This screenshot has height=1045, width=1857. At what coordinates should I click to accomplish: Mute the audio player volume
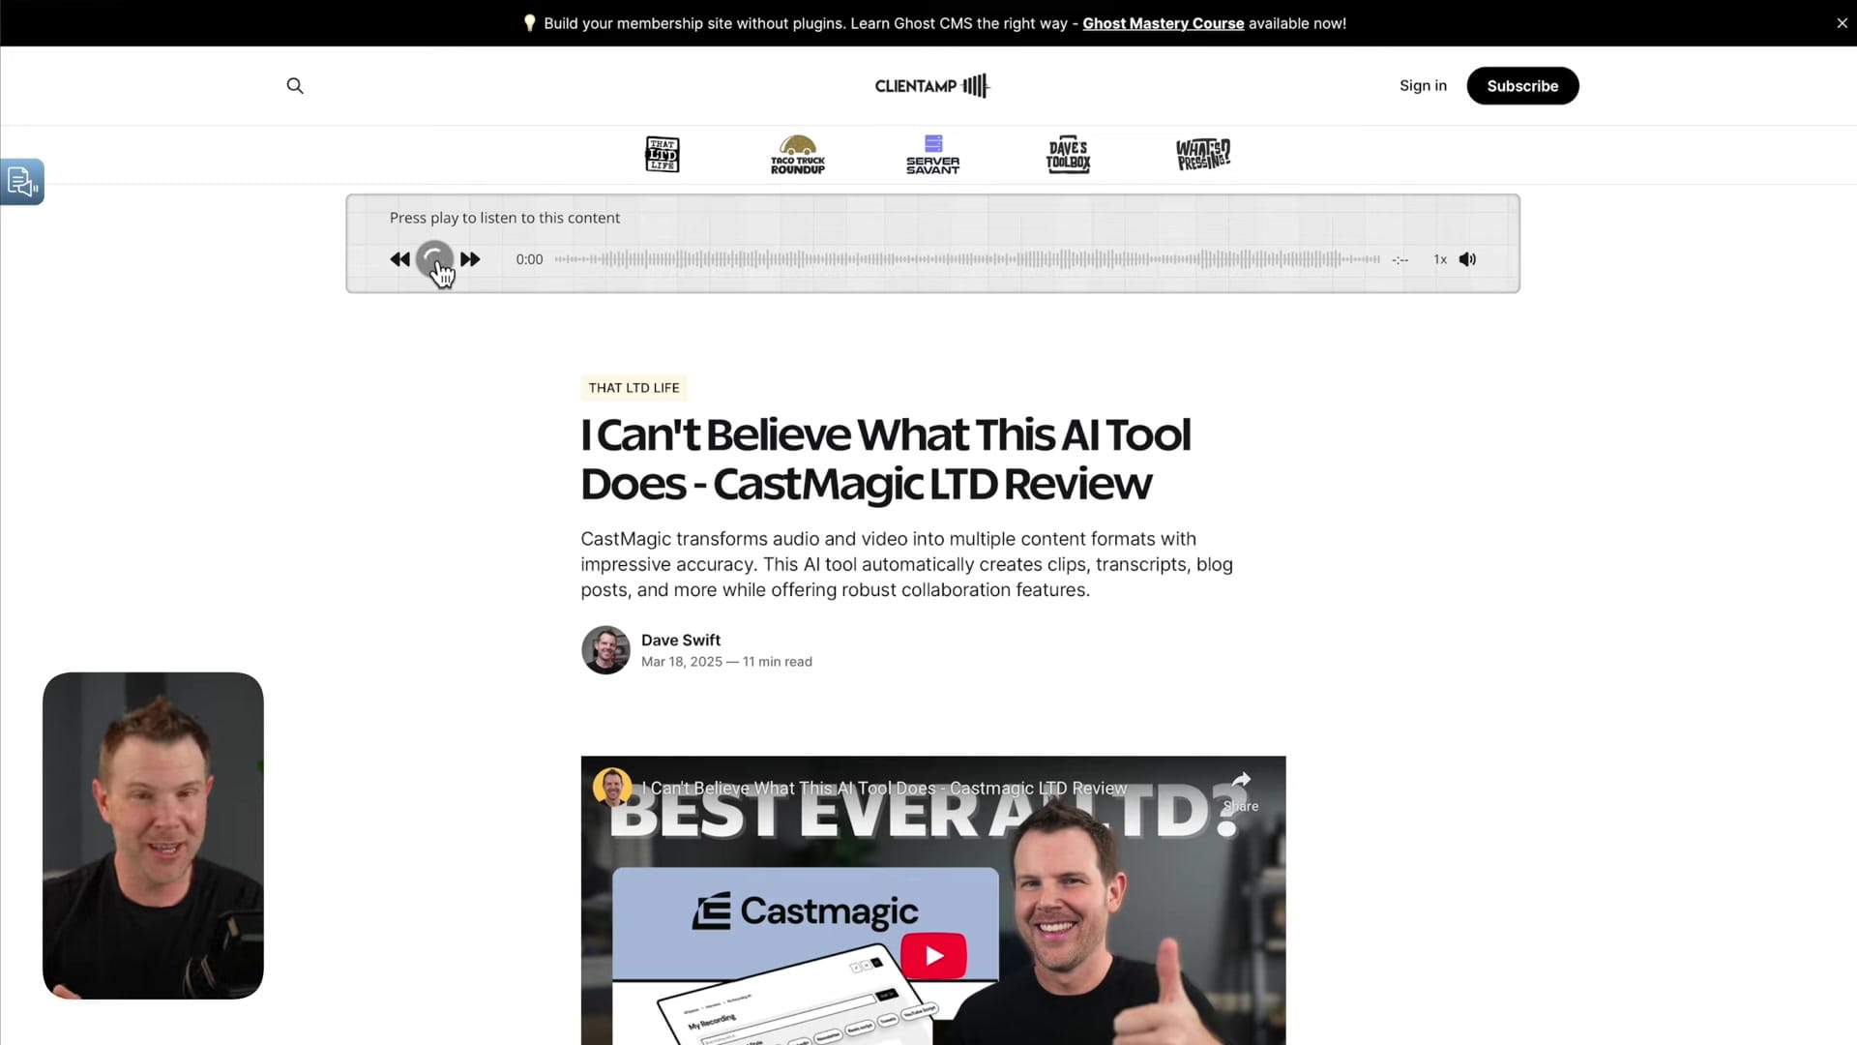pos(1467,259)
